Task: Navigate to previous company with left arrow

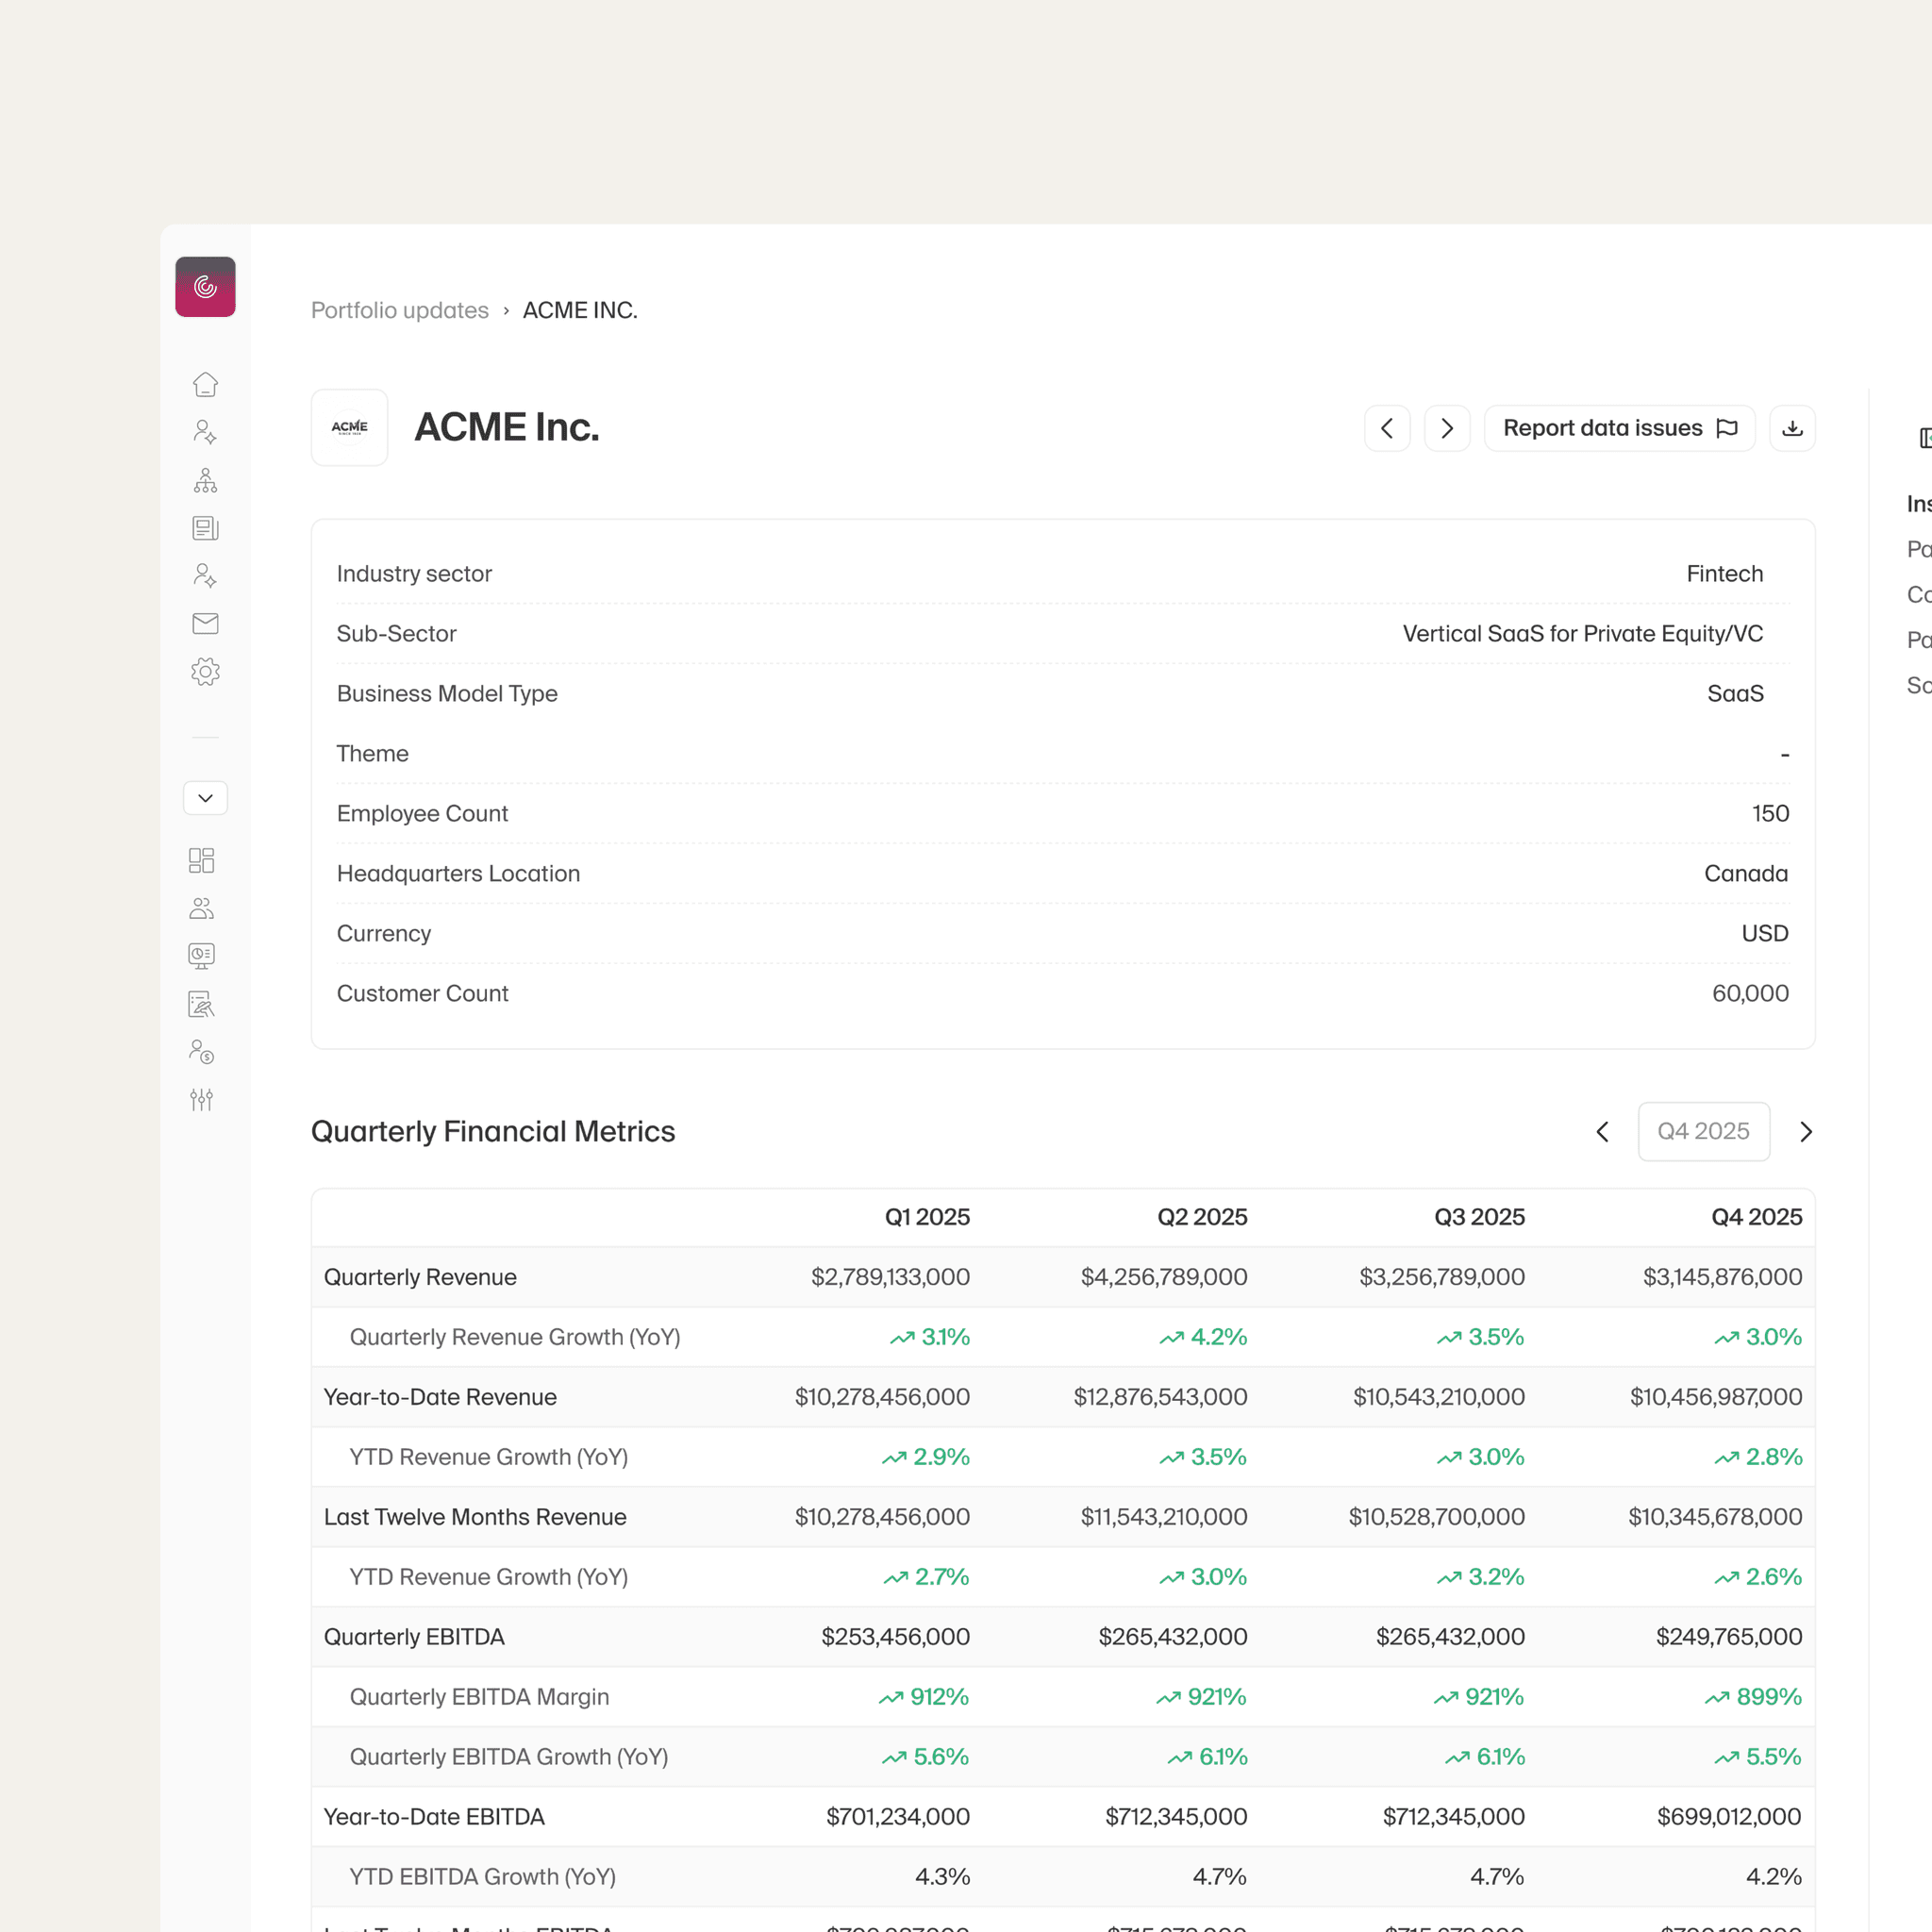Action: [1387, 428]
